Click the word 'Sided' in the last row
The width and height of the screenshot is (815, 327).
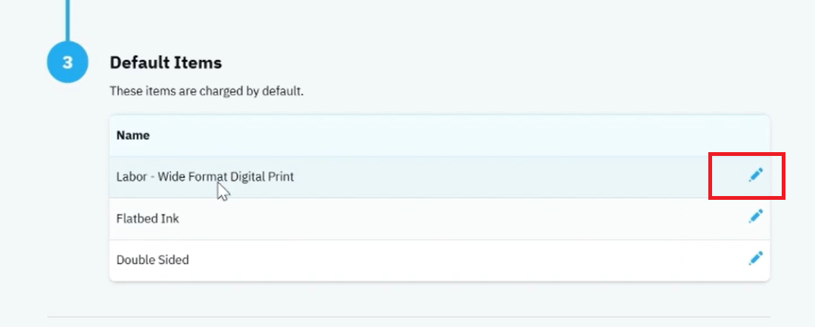(x=173, y=260)
